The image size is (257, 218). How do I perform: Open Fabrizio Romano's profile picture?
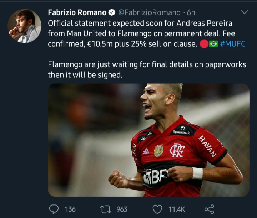[x=24, y=26]
